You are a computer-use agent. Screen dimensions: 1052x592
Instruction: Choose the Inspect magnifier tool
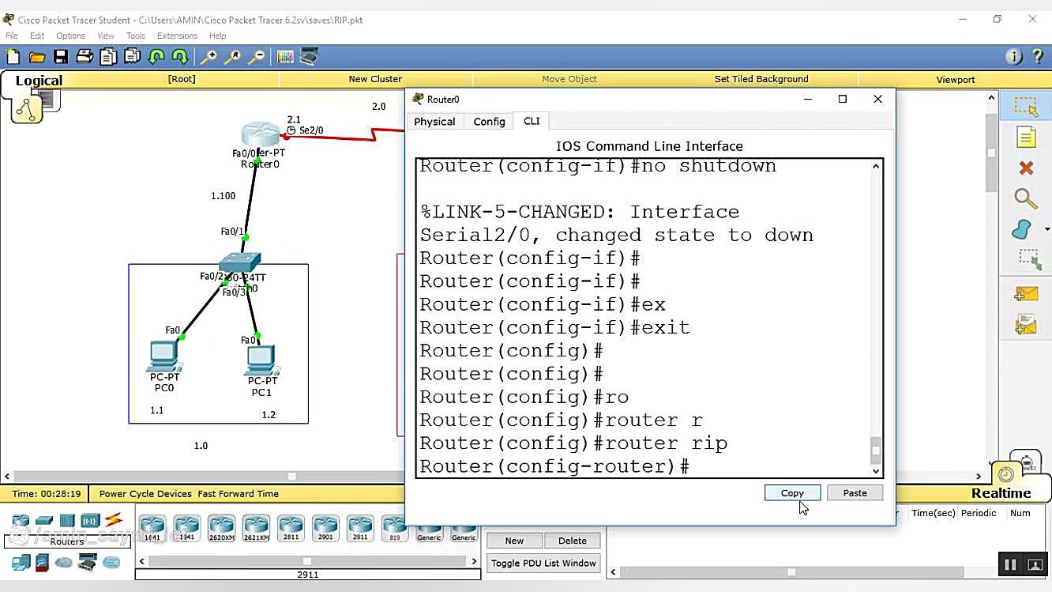pyautogui.click(x=1026, y=198)
